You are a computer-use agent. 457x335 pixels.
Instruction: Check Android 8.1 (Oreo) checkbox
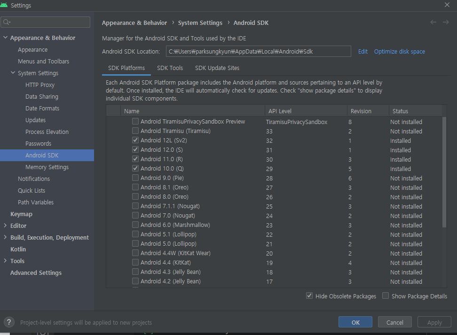(x=135, y=187)
